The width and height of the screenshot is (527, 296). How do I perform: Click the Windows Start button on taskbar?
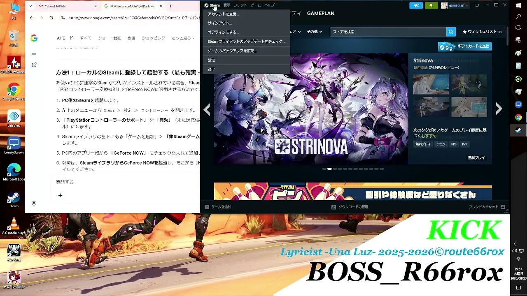coord(518,5)
